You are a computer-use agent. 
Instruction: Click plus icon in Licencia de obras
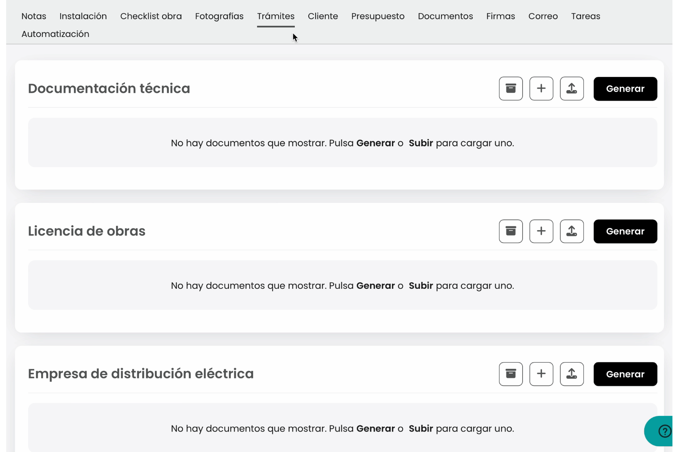pos(541,231)
